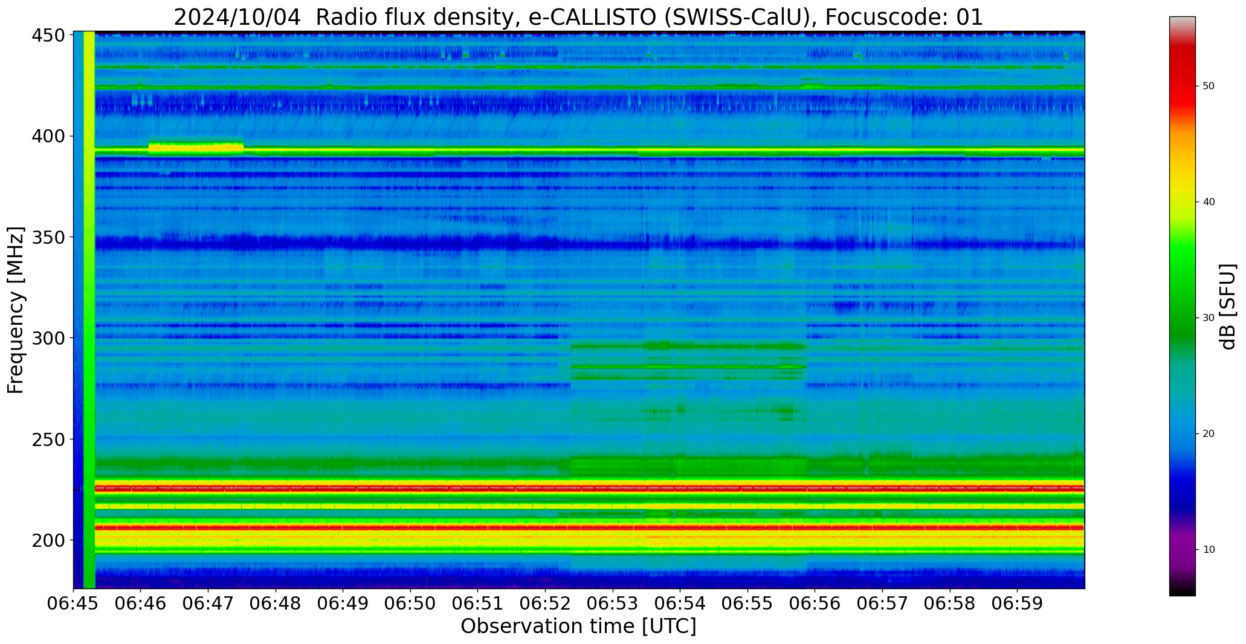1246x644 pixels.
Task: Click the 06:54 time tick label
Action: (x=680, y=604)
